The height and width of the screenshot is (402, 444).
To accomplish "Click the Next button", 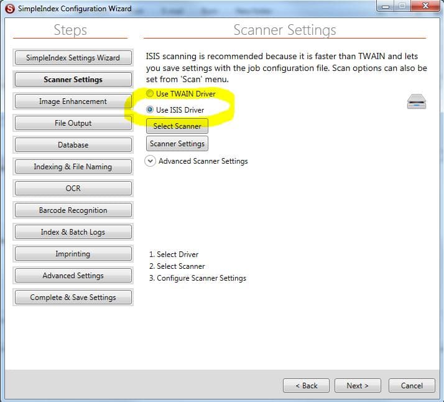I will 358,385.
